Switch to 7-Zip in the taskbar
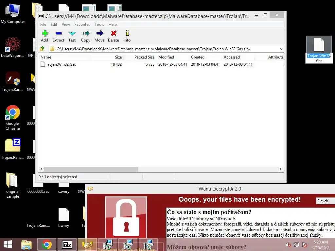The image size is (335, 251). click(x=67, y=244)
